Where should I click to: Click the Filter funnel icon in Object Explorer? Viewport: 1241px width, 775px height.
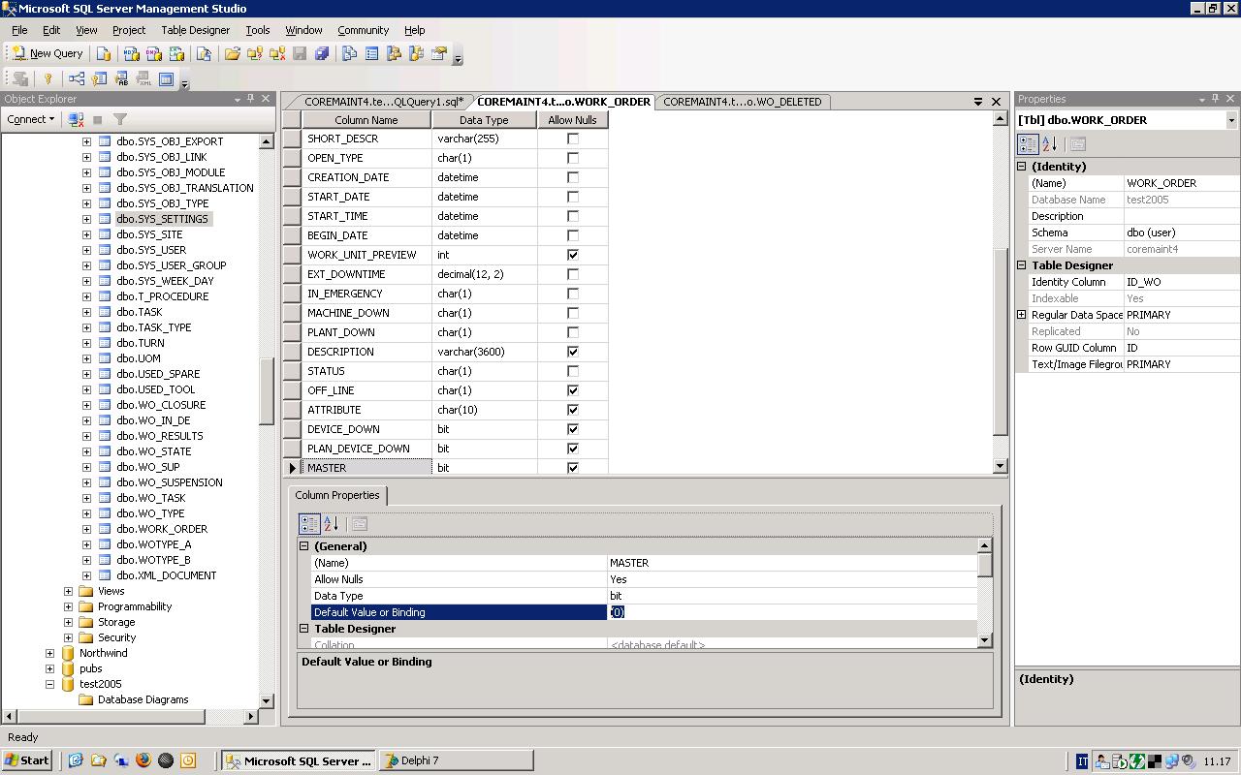pos(120,119)
